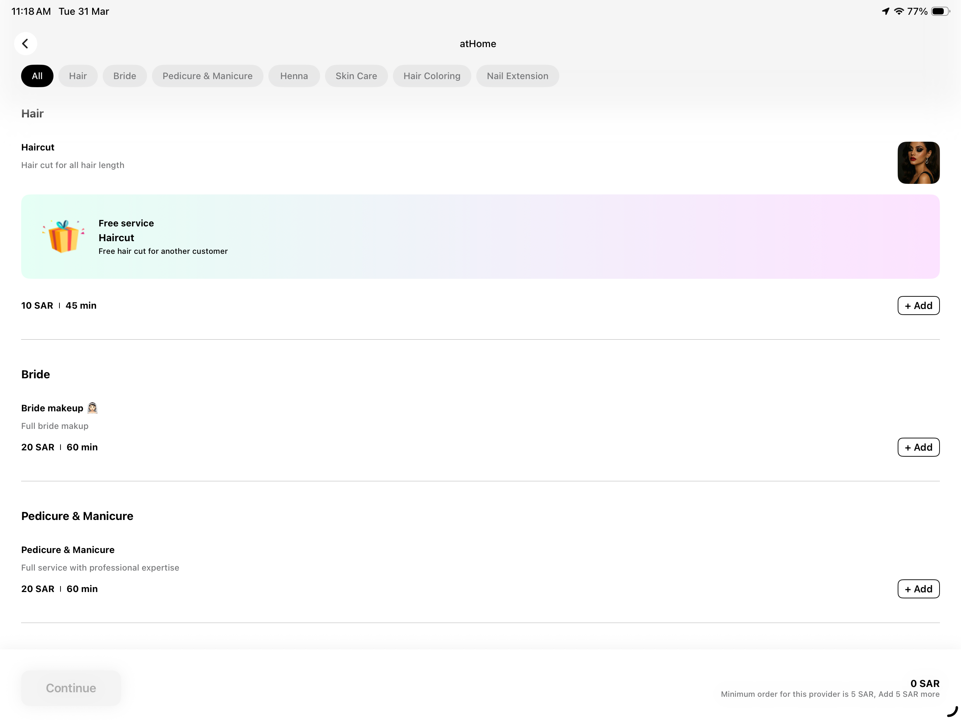Tap the '10 SAR' price label
The image size is (961, 720).
pyautogui.click(x=37, y=305)
